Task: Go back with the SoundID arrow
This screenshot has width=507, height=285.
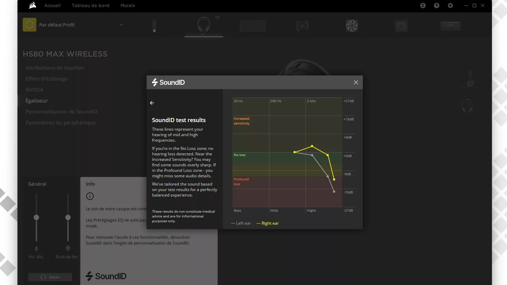Action: click(152, 103)
